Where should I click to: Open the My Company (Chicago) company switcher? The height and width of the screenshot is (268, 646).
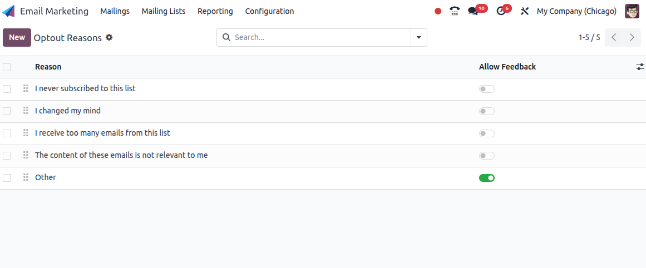[576, 11]
